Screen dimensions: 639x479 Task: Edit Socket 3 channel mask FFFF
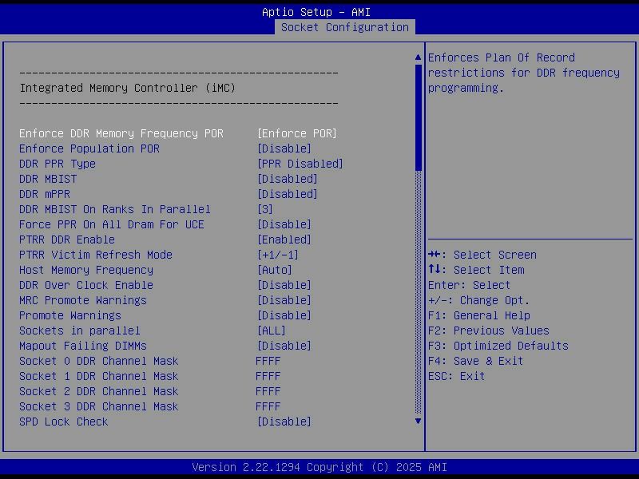pyautogui.click(x=268, y=406)
